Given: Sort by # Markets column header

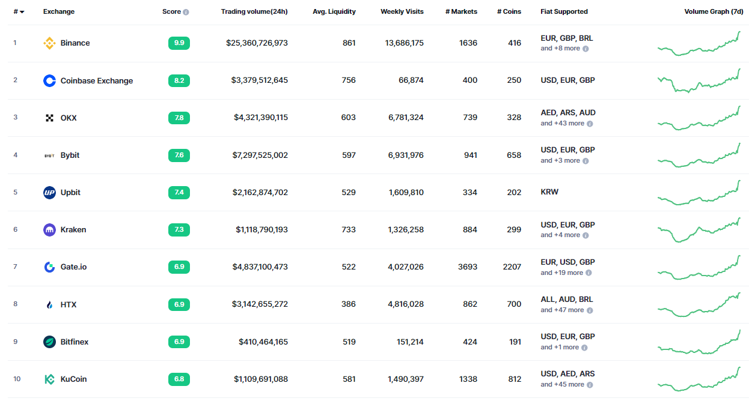Looking at the screenshot, I should 461,11.
